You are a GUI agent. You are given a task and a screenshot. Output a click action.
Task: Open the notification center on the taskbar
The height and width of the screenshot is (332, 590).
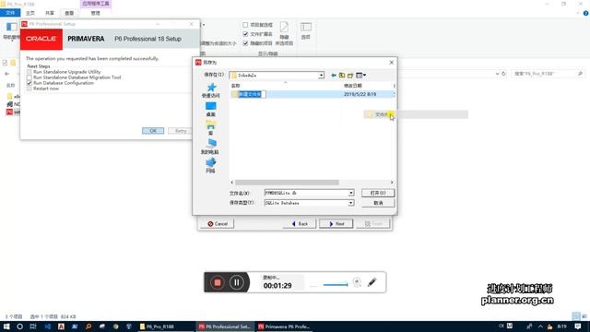click(578, 326)
